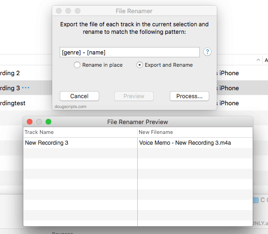Click the gray close dot of File Renamer

point(59,11)
